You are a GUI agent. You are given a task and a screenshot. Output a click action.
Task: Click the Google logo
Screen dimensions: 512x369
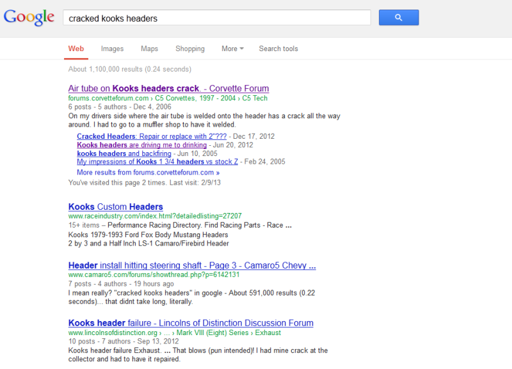(29, 17)
